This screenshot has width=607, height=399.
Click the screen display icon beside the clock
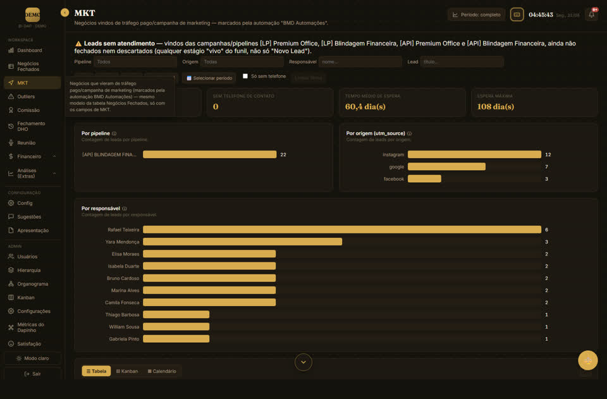click(x=517, y=15)
